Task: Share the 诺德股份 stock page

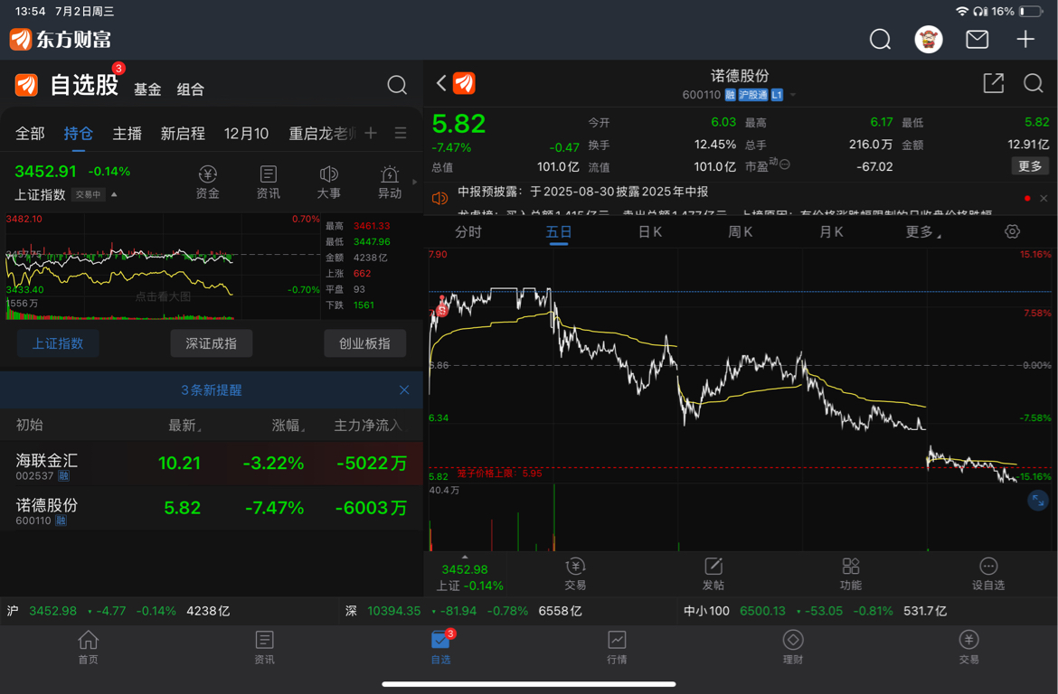Action: click(993, 83)
